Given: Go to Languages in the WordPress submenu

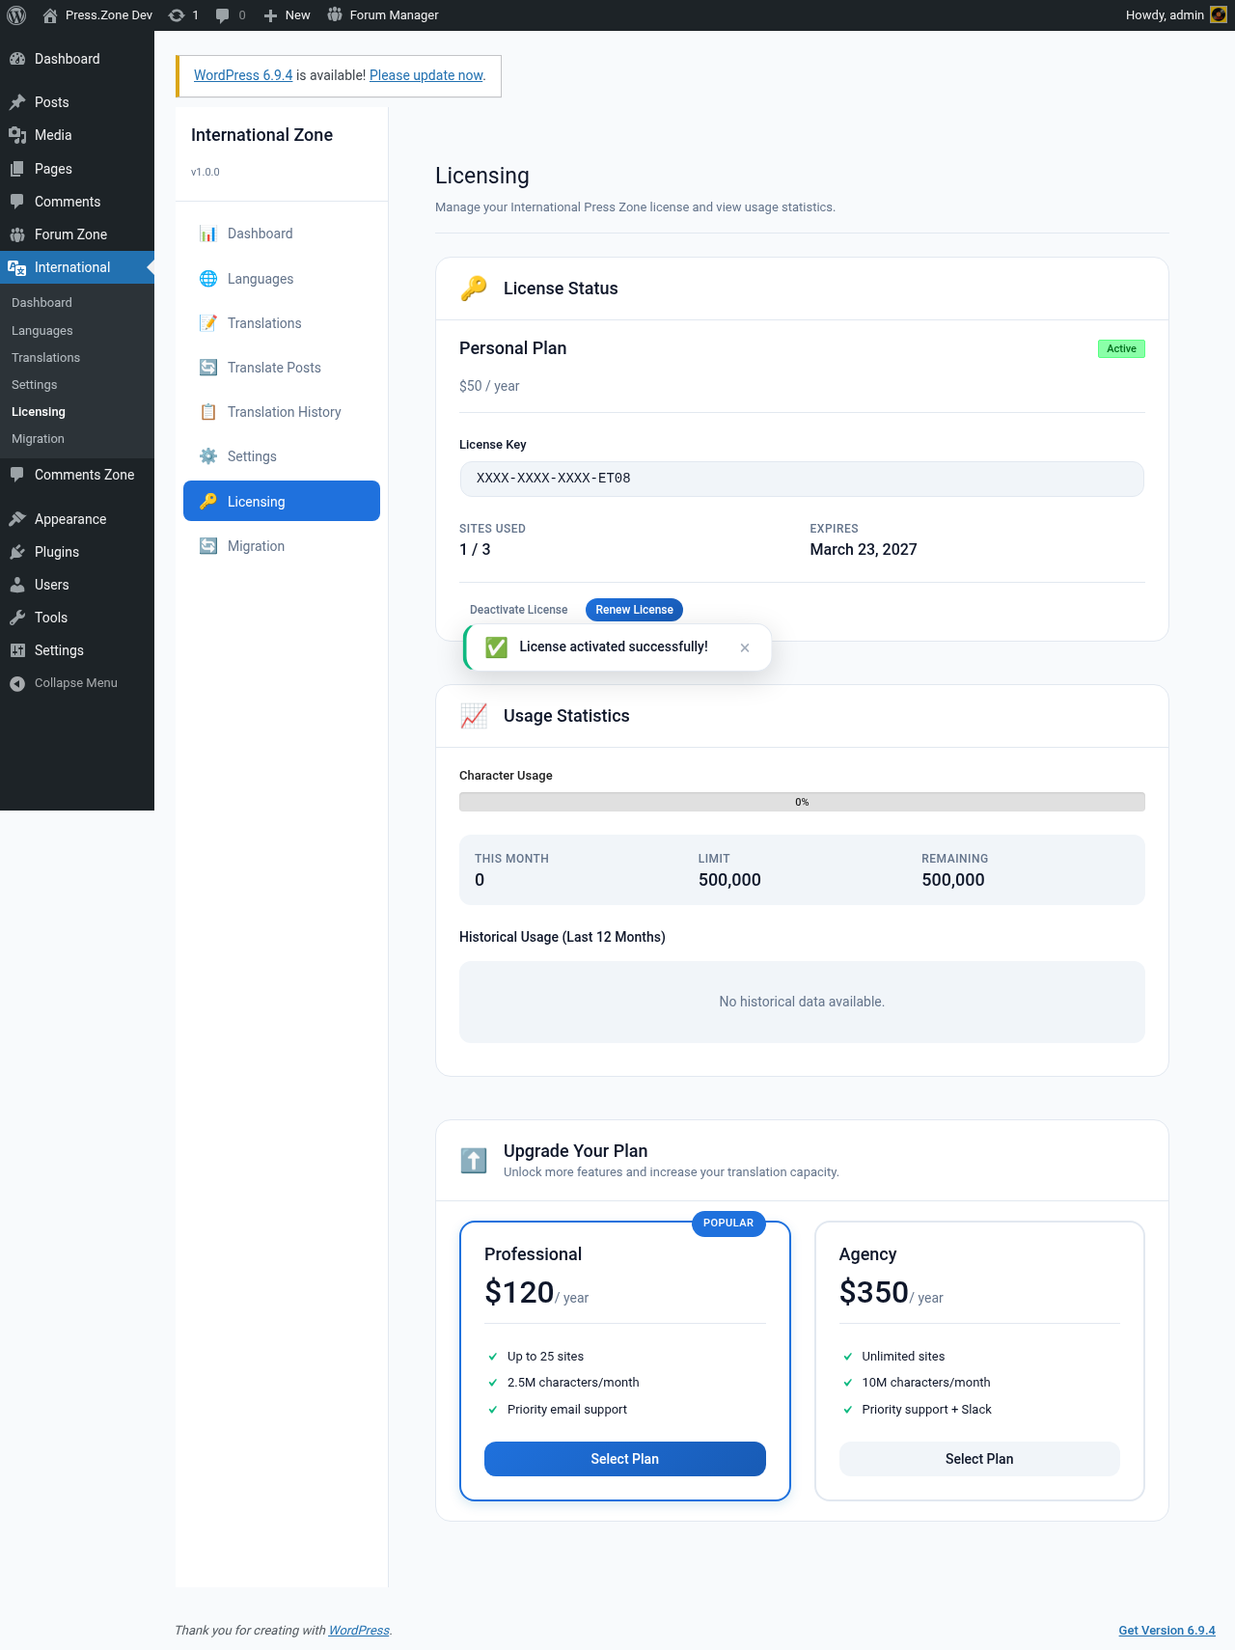Looking at the screenshot, I should point(42,331).
